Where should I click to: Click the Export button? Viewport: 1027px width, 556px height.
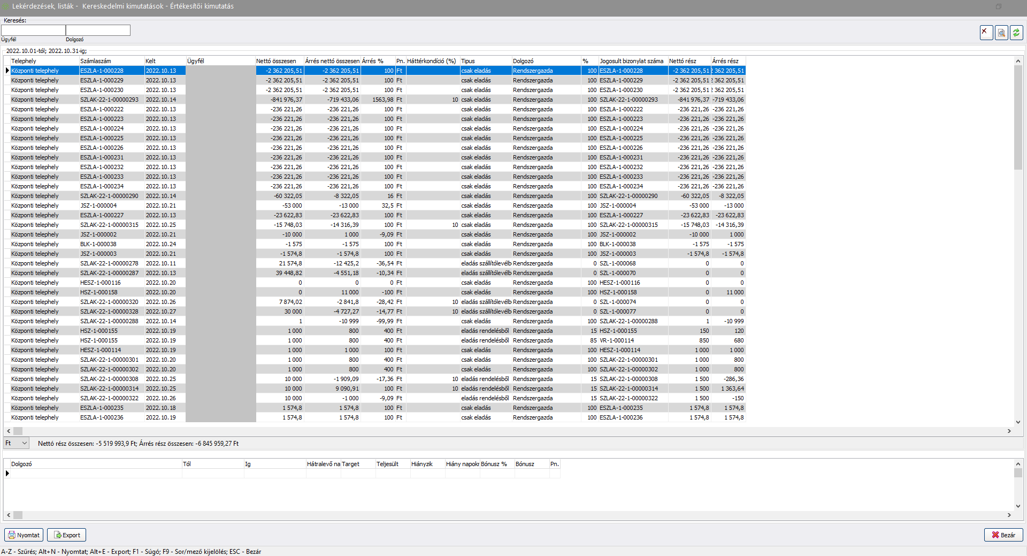point(66,535)
